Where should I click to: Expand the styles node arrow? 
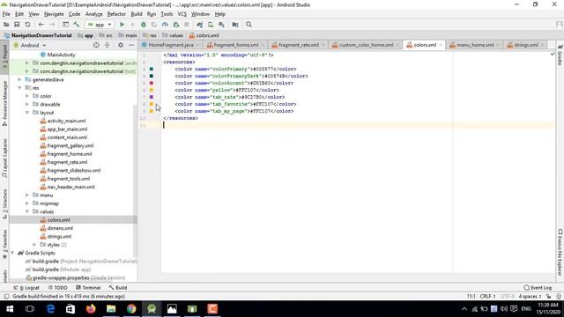(x=35, y=245)
